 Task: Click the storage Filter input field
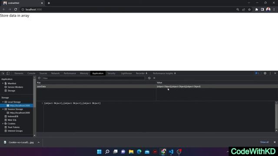point(93,78)
